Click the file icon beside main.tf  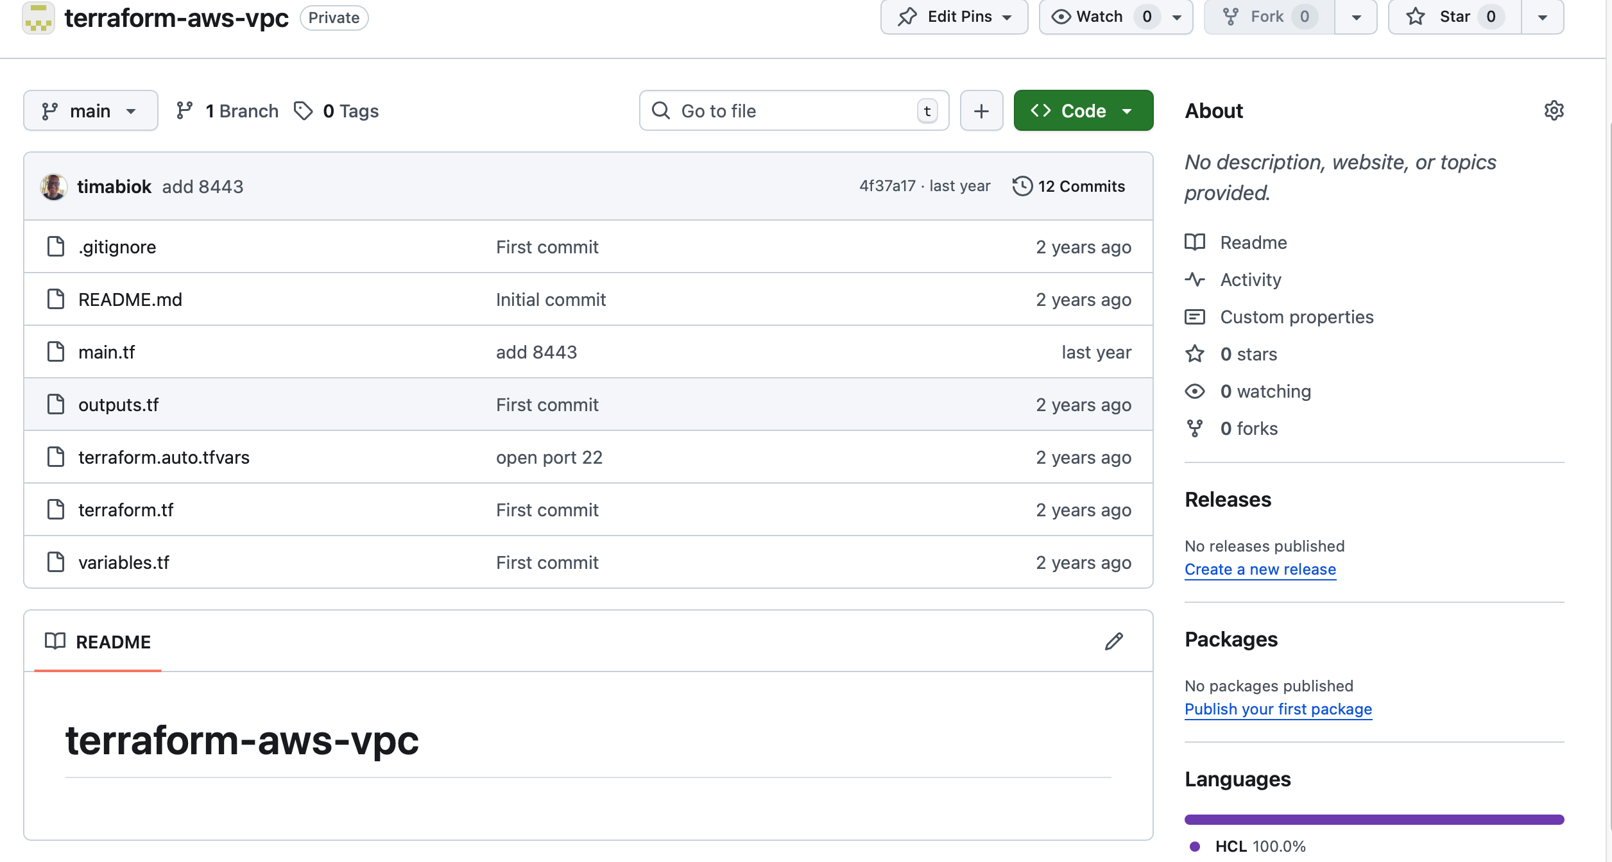point(56,351)
